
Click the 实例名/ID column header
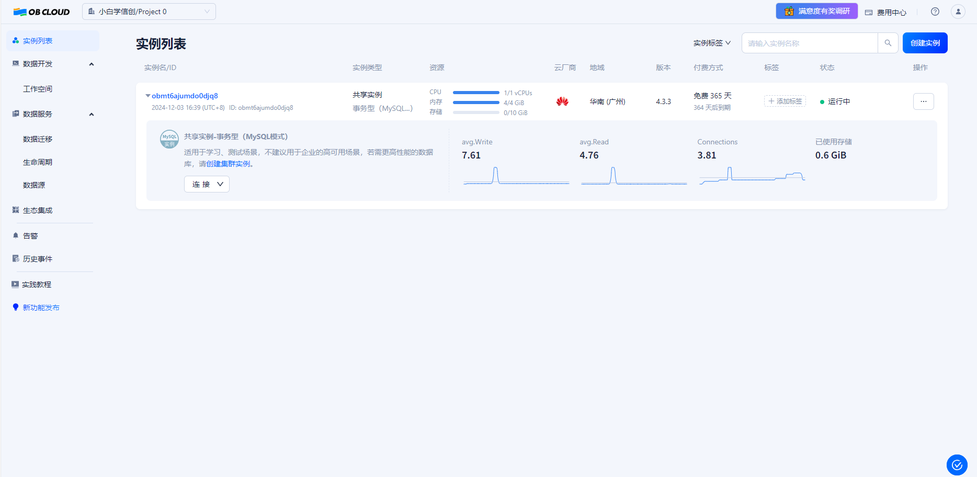160,67
